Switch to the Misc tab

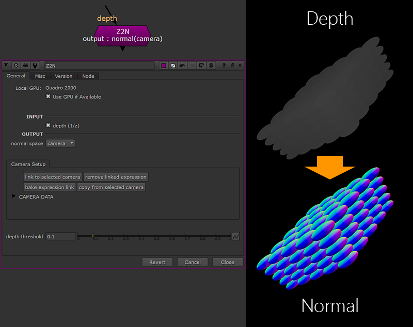40,76
